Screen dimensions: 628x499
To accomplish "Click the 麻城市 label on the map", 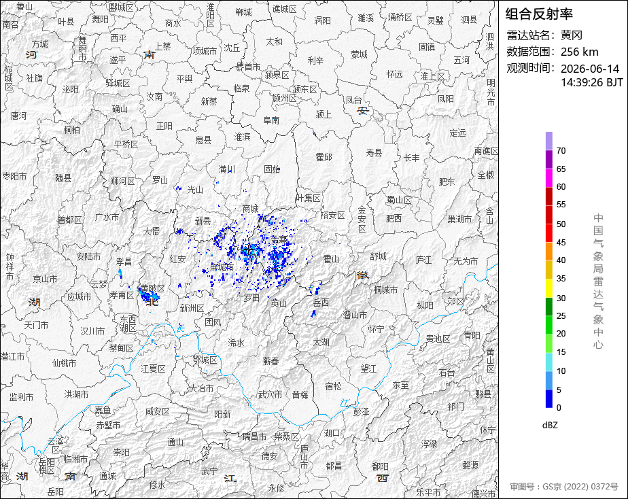I will click(222, 266).
